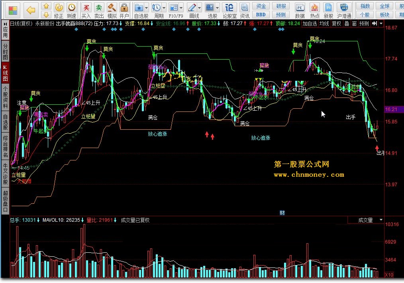Open the 自选股 star folder icon
The height and width of the screenshot is (283, 404).
click(x=139, y=8)
